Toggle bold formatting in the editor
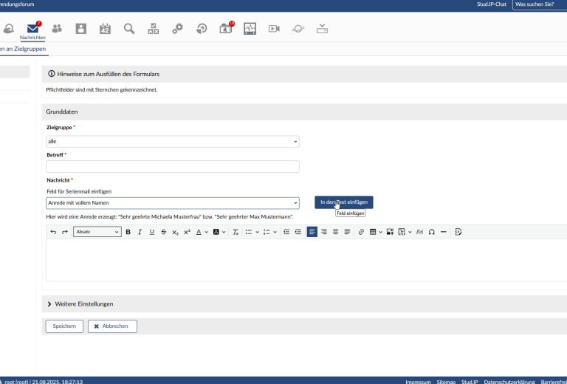Screen dimensions: 567x384 (x=128, y=232)
